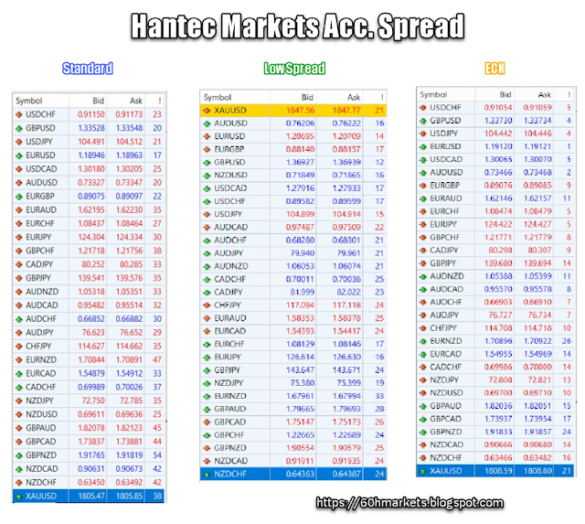
Task: Click the arrow icon beside EURGBP in LowSpread table
Action: point(207,150)
